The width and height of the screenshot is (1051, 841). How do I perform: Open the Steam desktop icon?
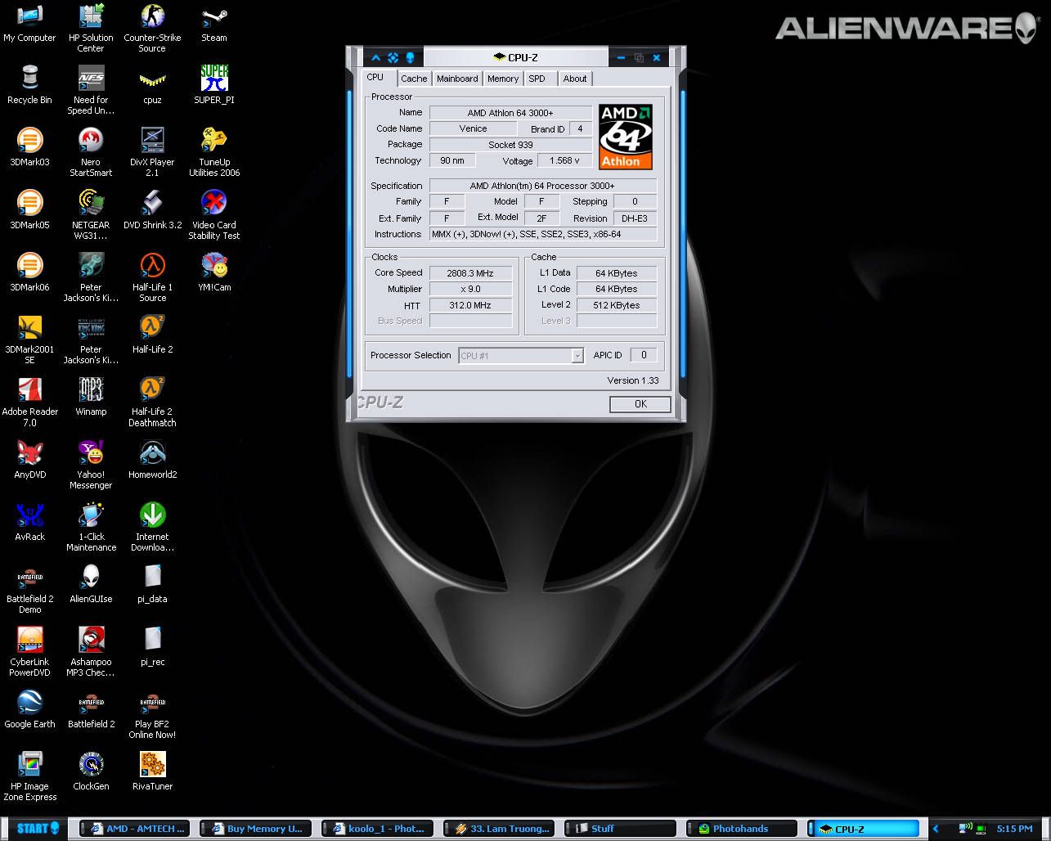pyautogui.click(x=214, y=23)
